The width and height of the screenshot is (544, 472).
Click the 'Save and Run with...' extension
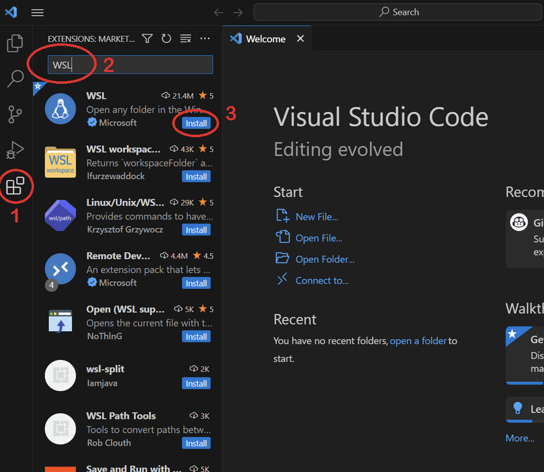coord(128,468)
